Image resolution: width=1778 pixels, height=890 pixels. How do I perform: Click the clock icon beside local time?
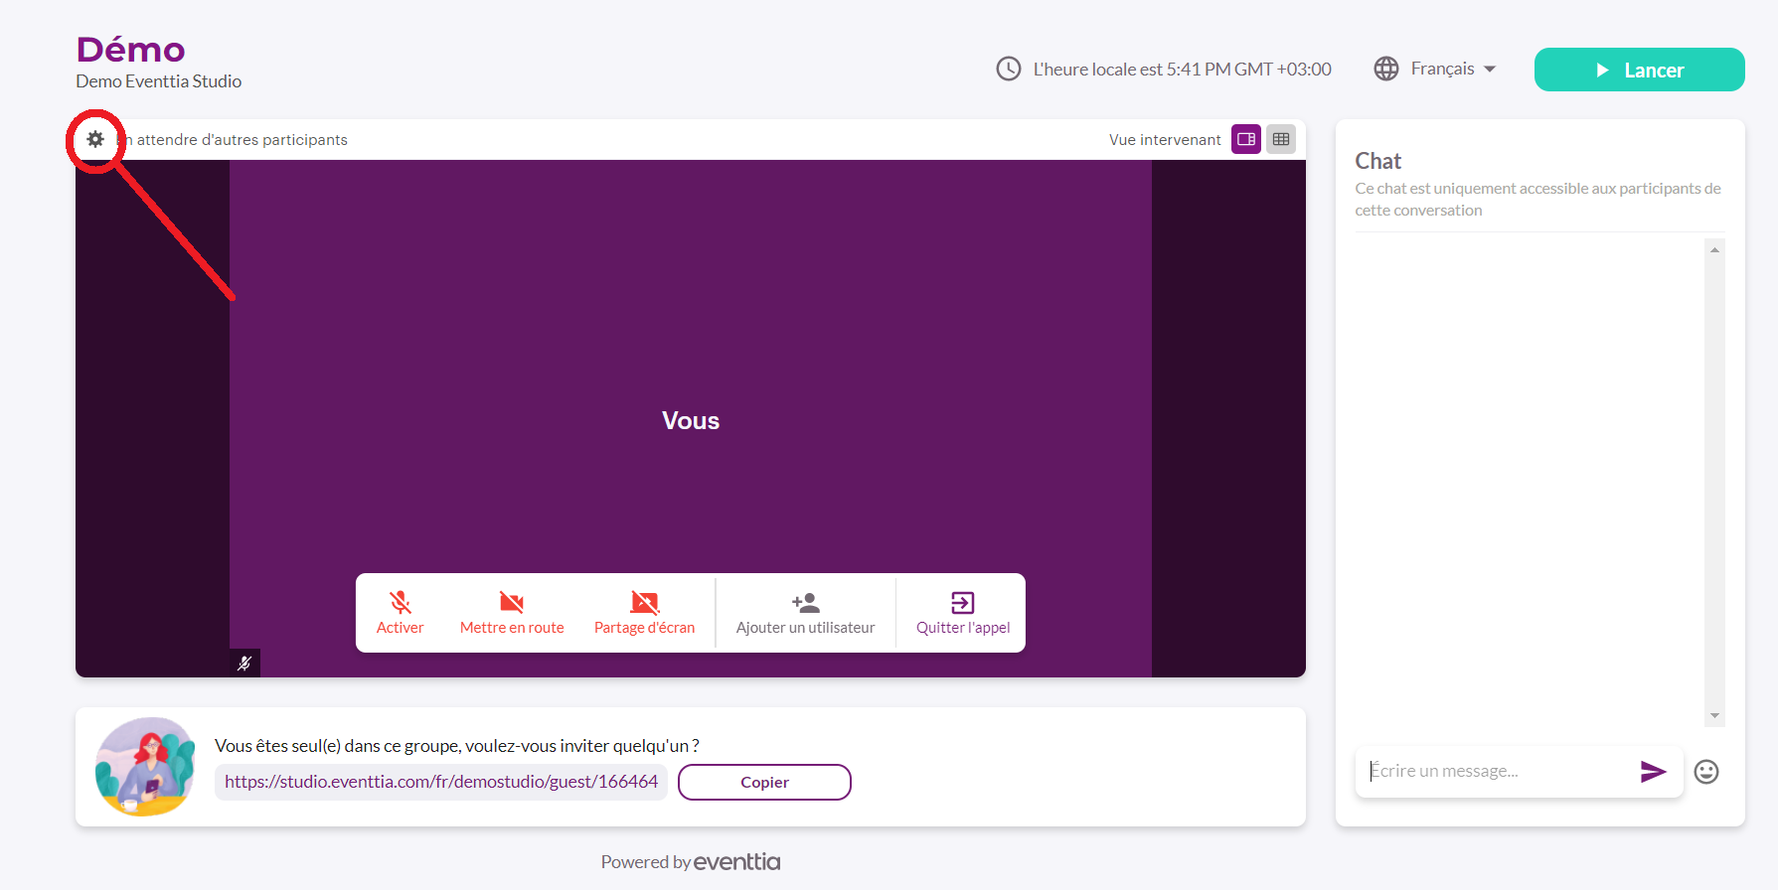(1008, 69)
